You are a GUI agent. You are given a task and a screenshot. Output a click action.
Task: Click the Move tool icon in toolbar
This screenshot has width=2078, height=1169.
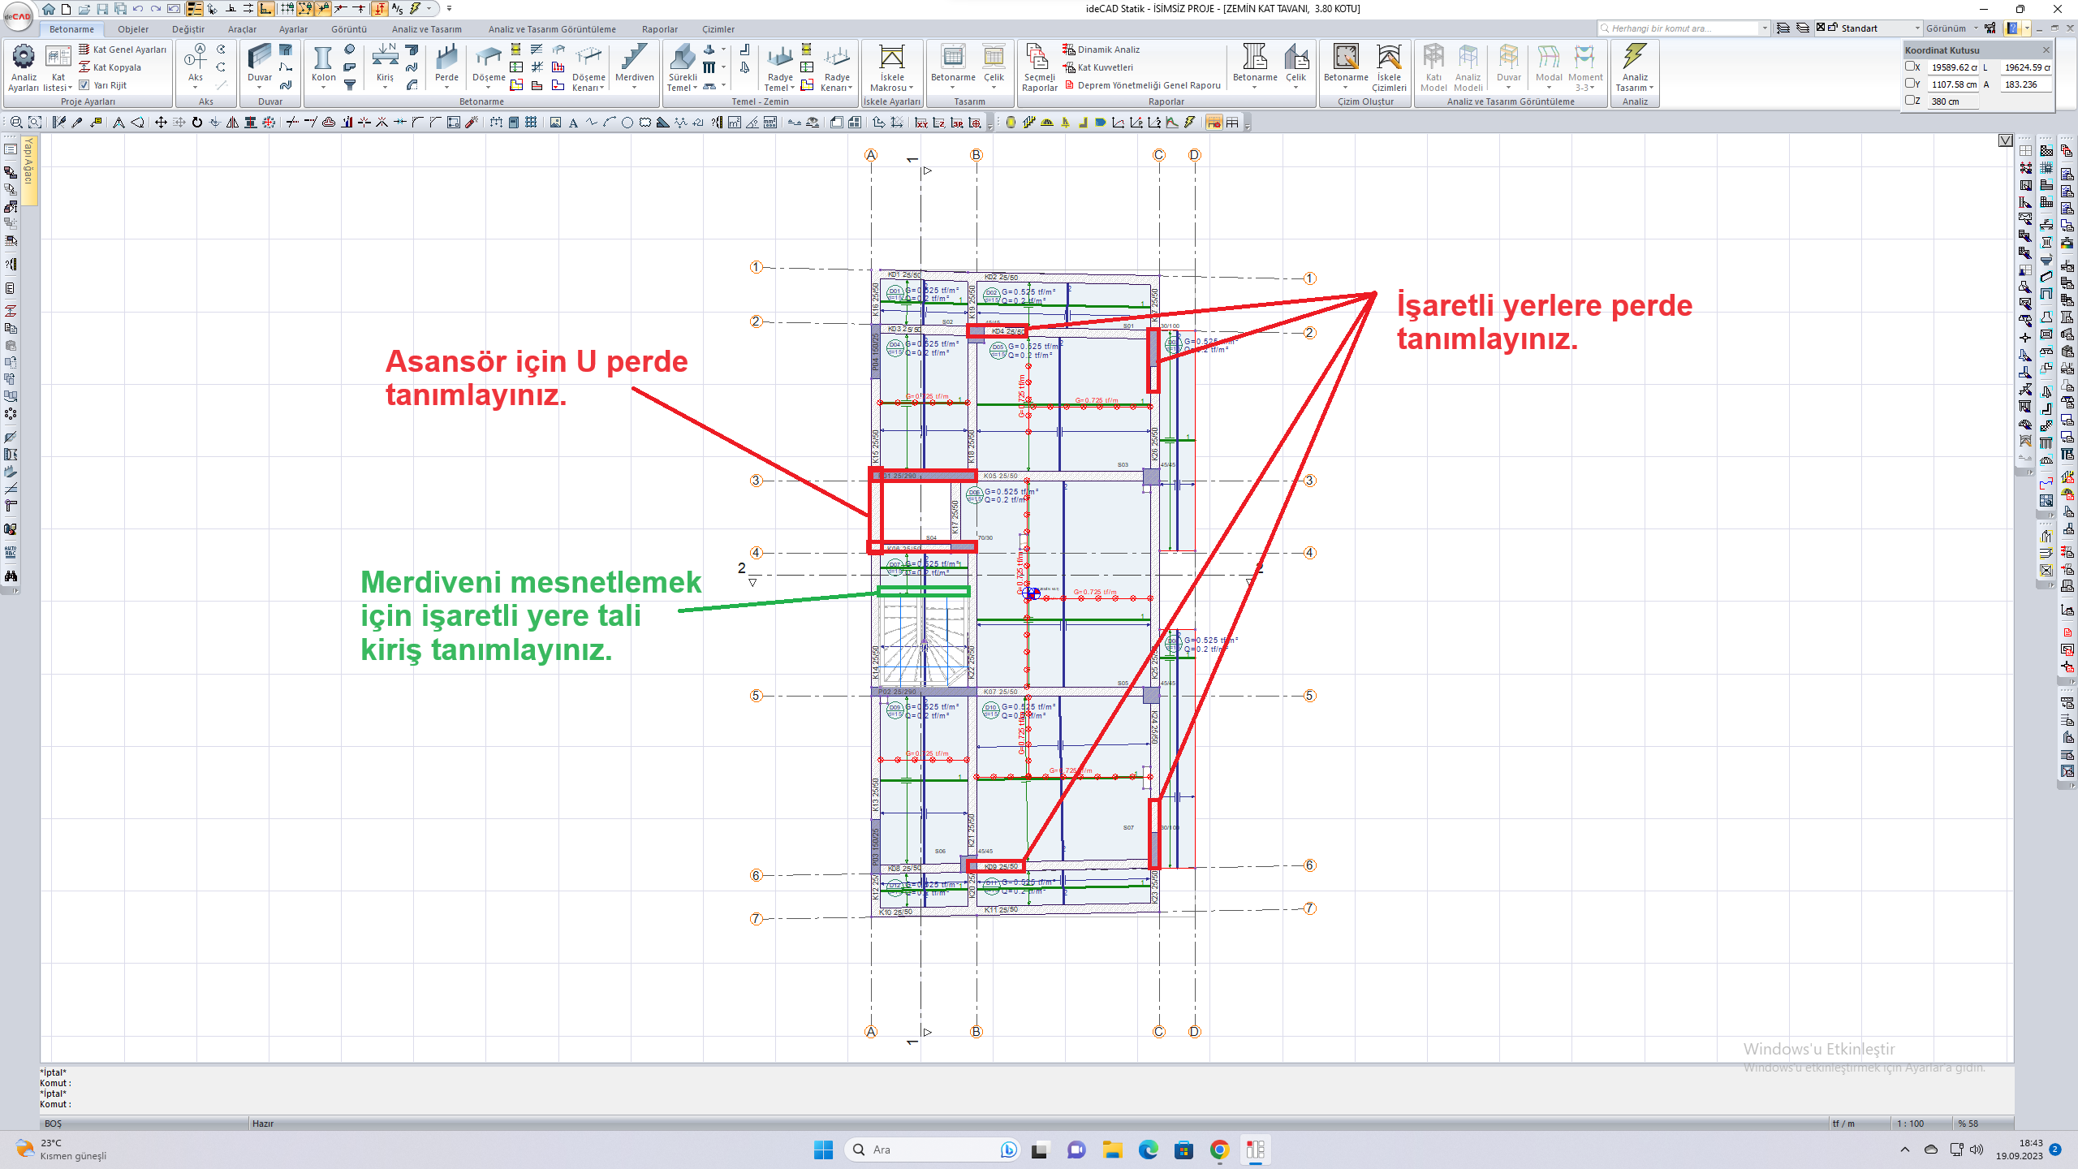(x=161, y=123)
